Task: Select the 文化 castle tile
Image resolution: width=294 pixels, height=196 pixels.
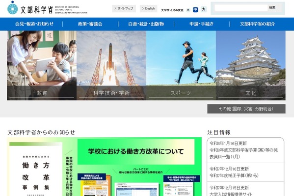Action: click(251, 66)
